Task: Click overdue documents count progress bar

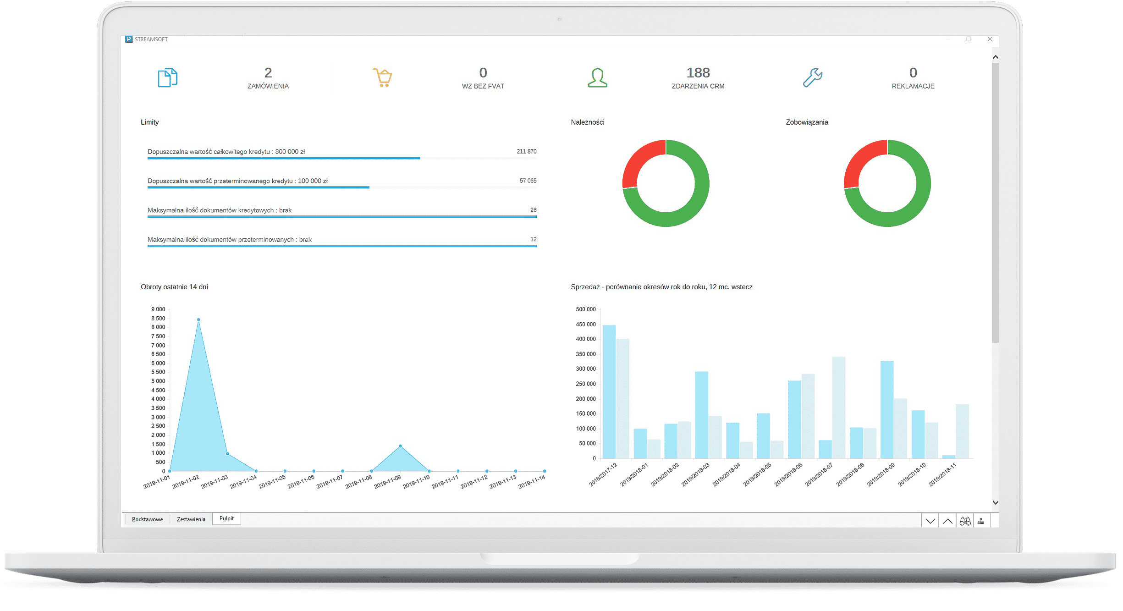Action: 342,246
